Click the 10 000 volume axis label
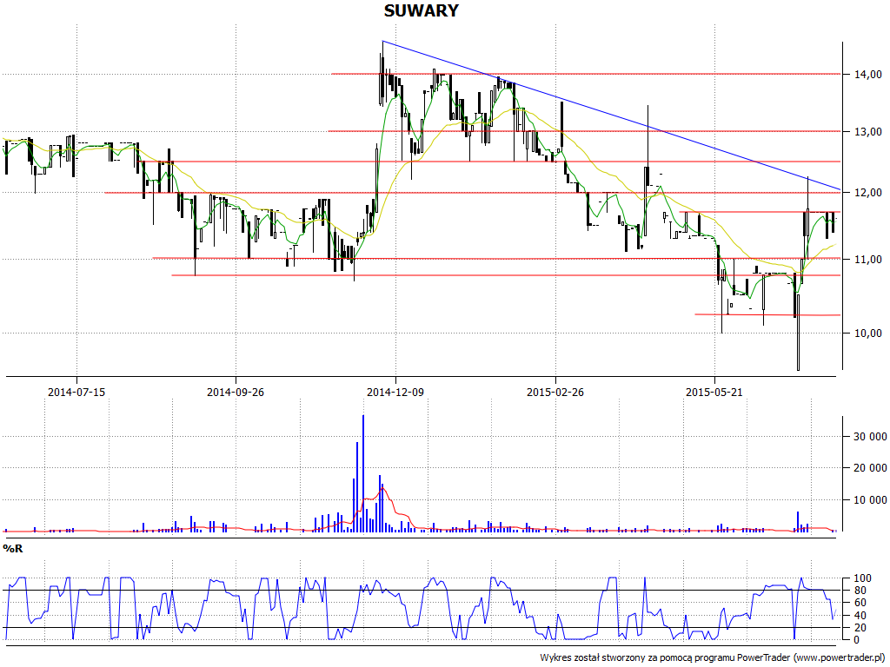 point(870,499)
